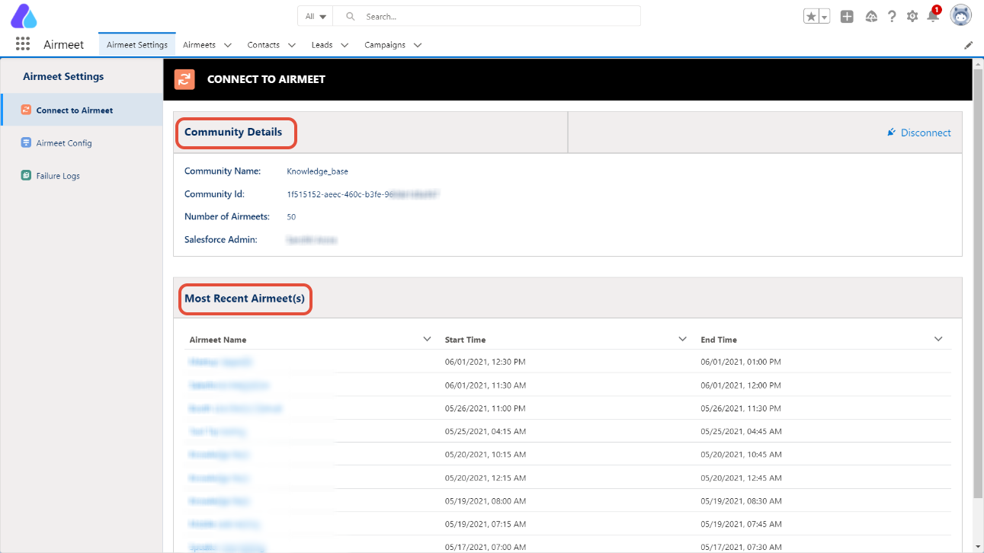Open the Leads tab
The height and width of the screenshot is (553, 984).
pyautogui.click(x=322, y=45)
